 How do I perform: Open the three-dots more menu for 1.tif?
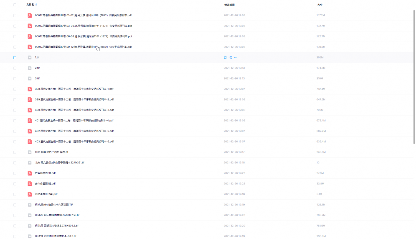[x=235, y=57]
